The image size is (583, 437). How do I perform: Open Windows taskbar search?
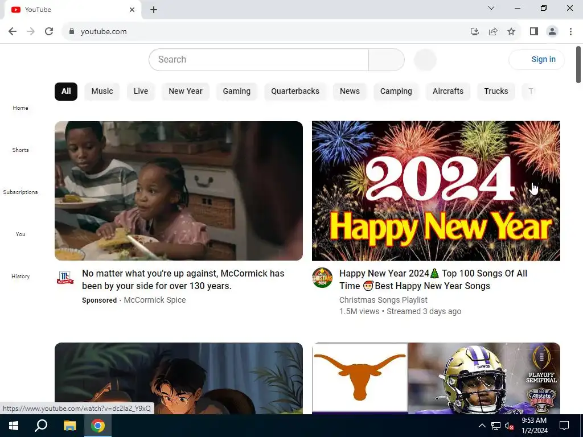click(41, 426)
